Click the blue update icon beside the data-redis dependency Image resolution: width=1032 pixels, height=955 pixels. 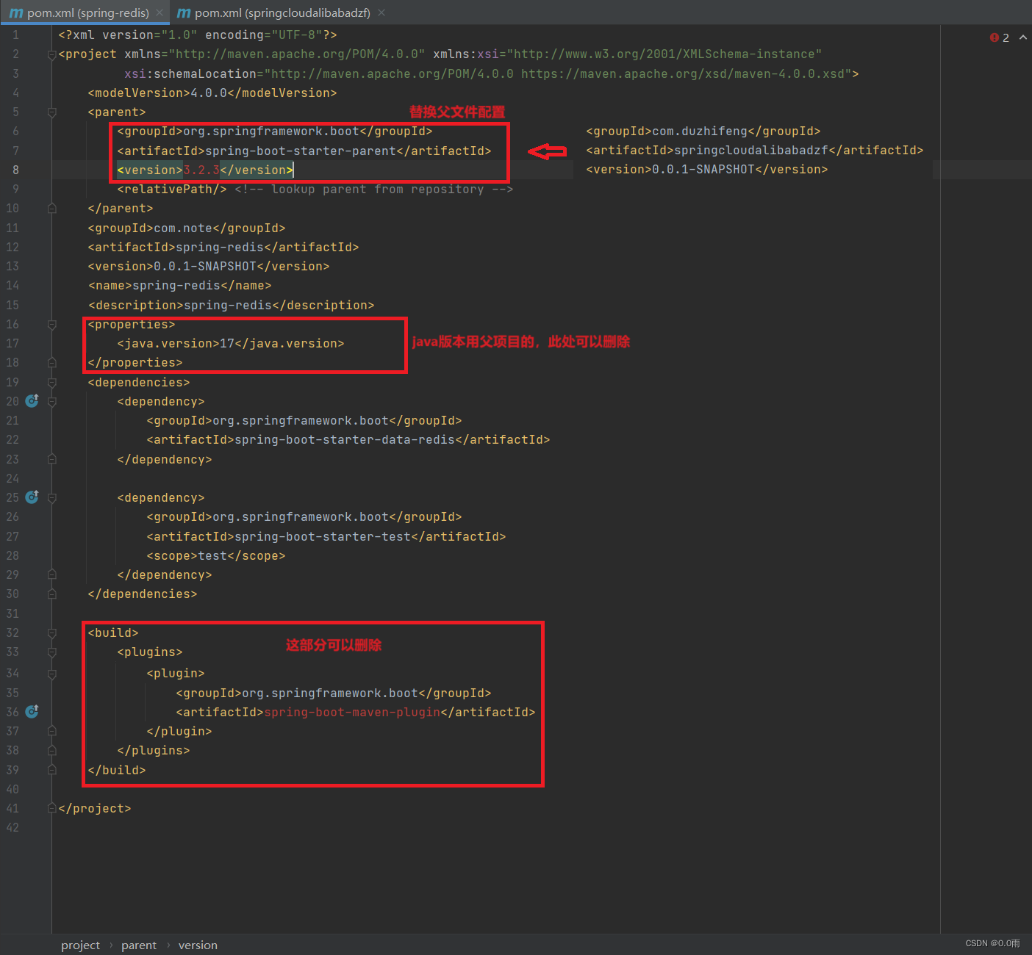(x=32, y=401)
